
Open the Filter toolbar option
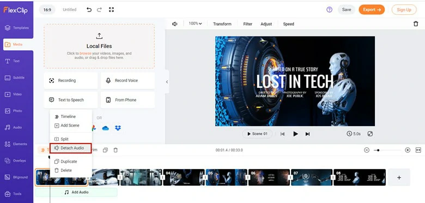tap(248, 24)
